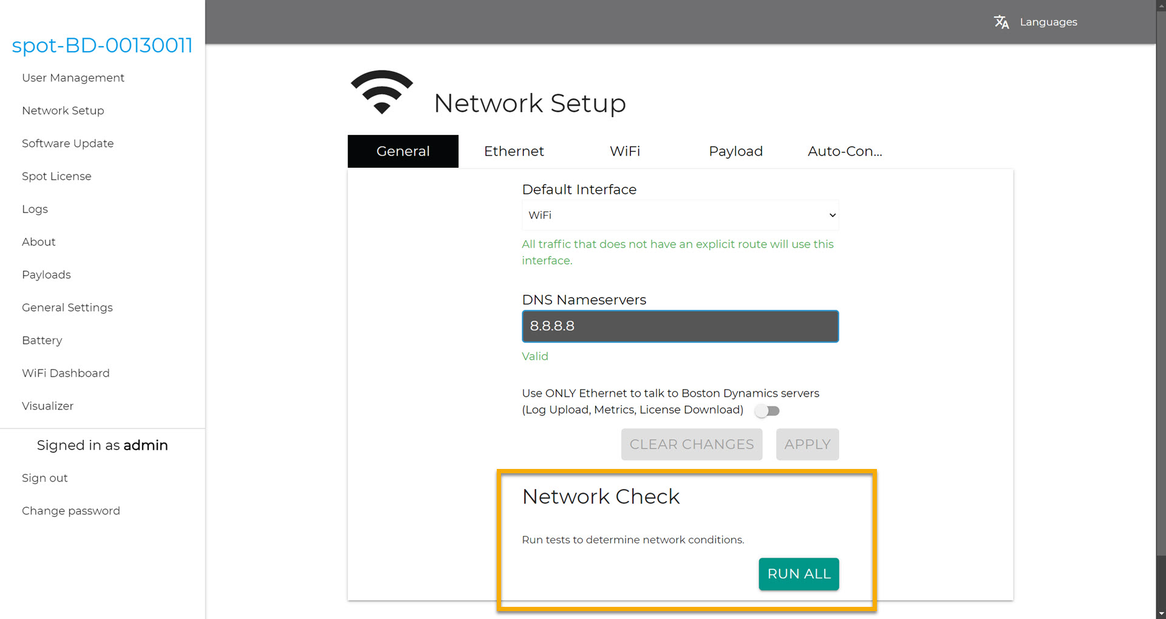This screenshot has width=1166, height=619.
Task: Open the Default Interface dropdown
Action: coord(680,215)
